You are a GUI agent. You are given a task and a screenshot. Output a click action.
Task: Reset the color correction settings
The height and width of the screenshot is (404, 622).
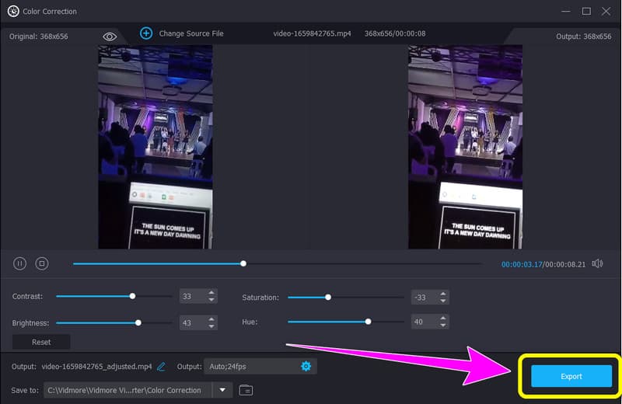(41, 342)
